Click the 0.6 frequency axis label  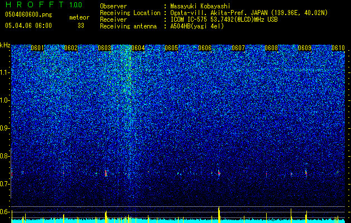click(5, 212)
